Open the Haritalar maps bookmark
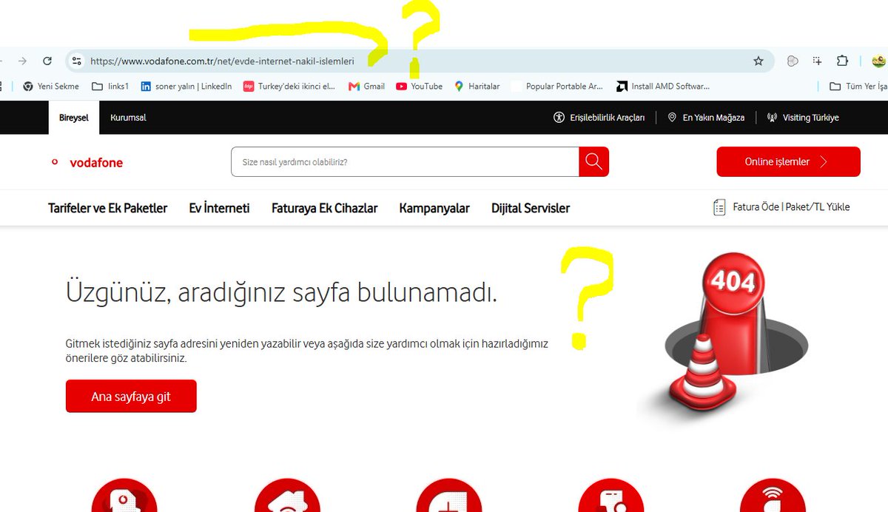This screenshot has height=512, width=888. [477, 87]
